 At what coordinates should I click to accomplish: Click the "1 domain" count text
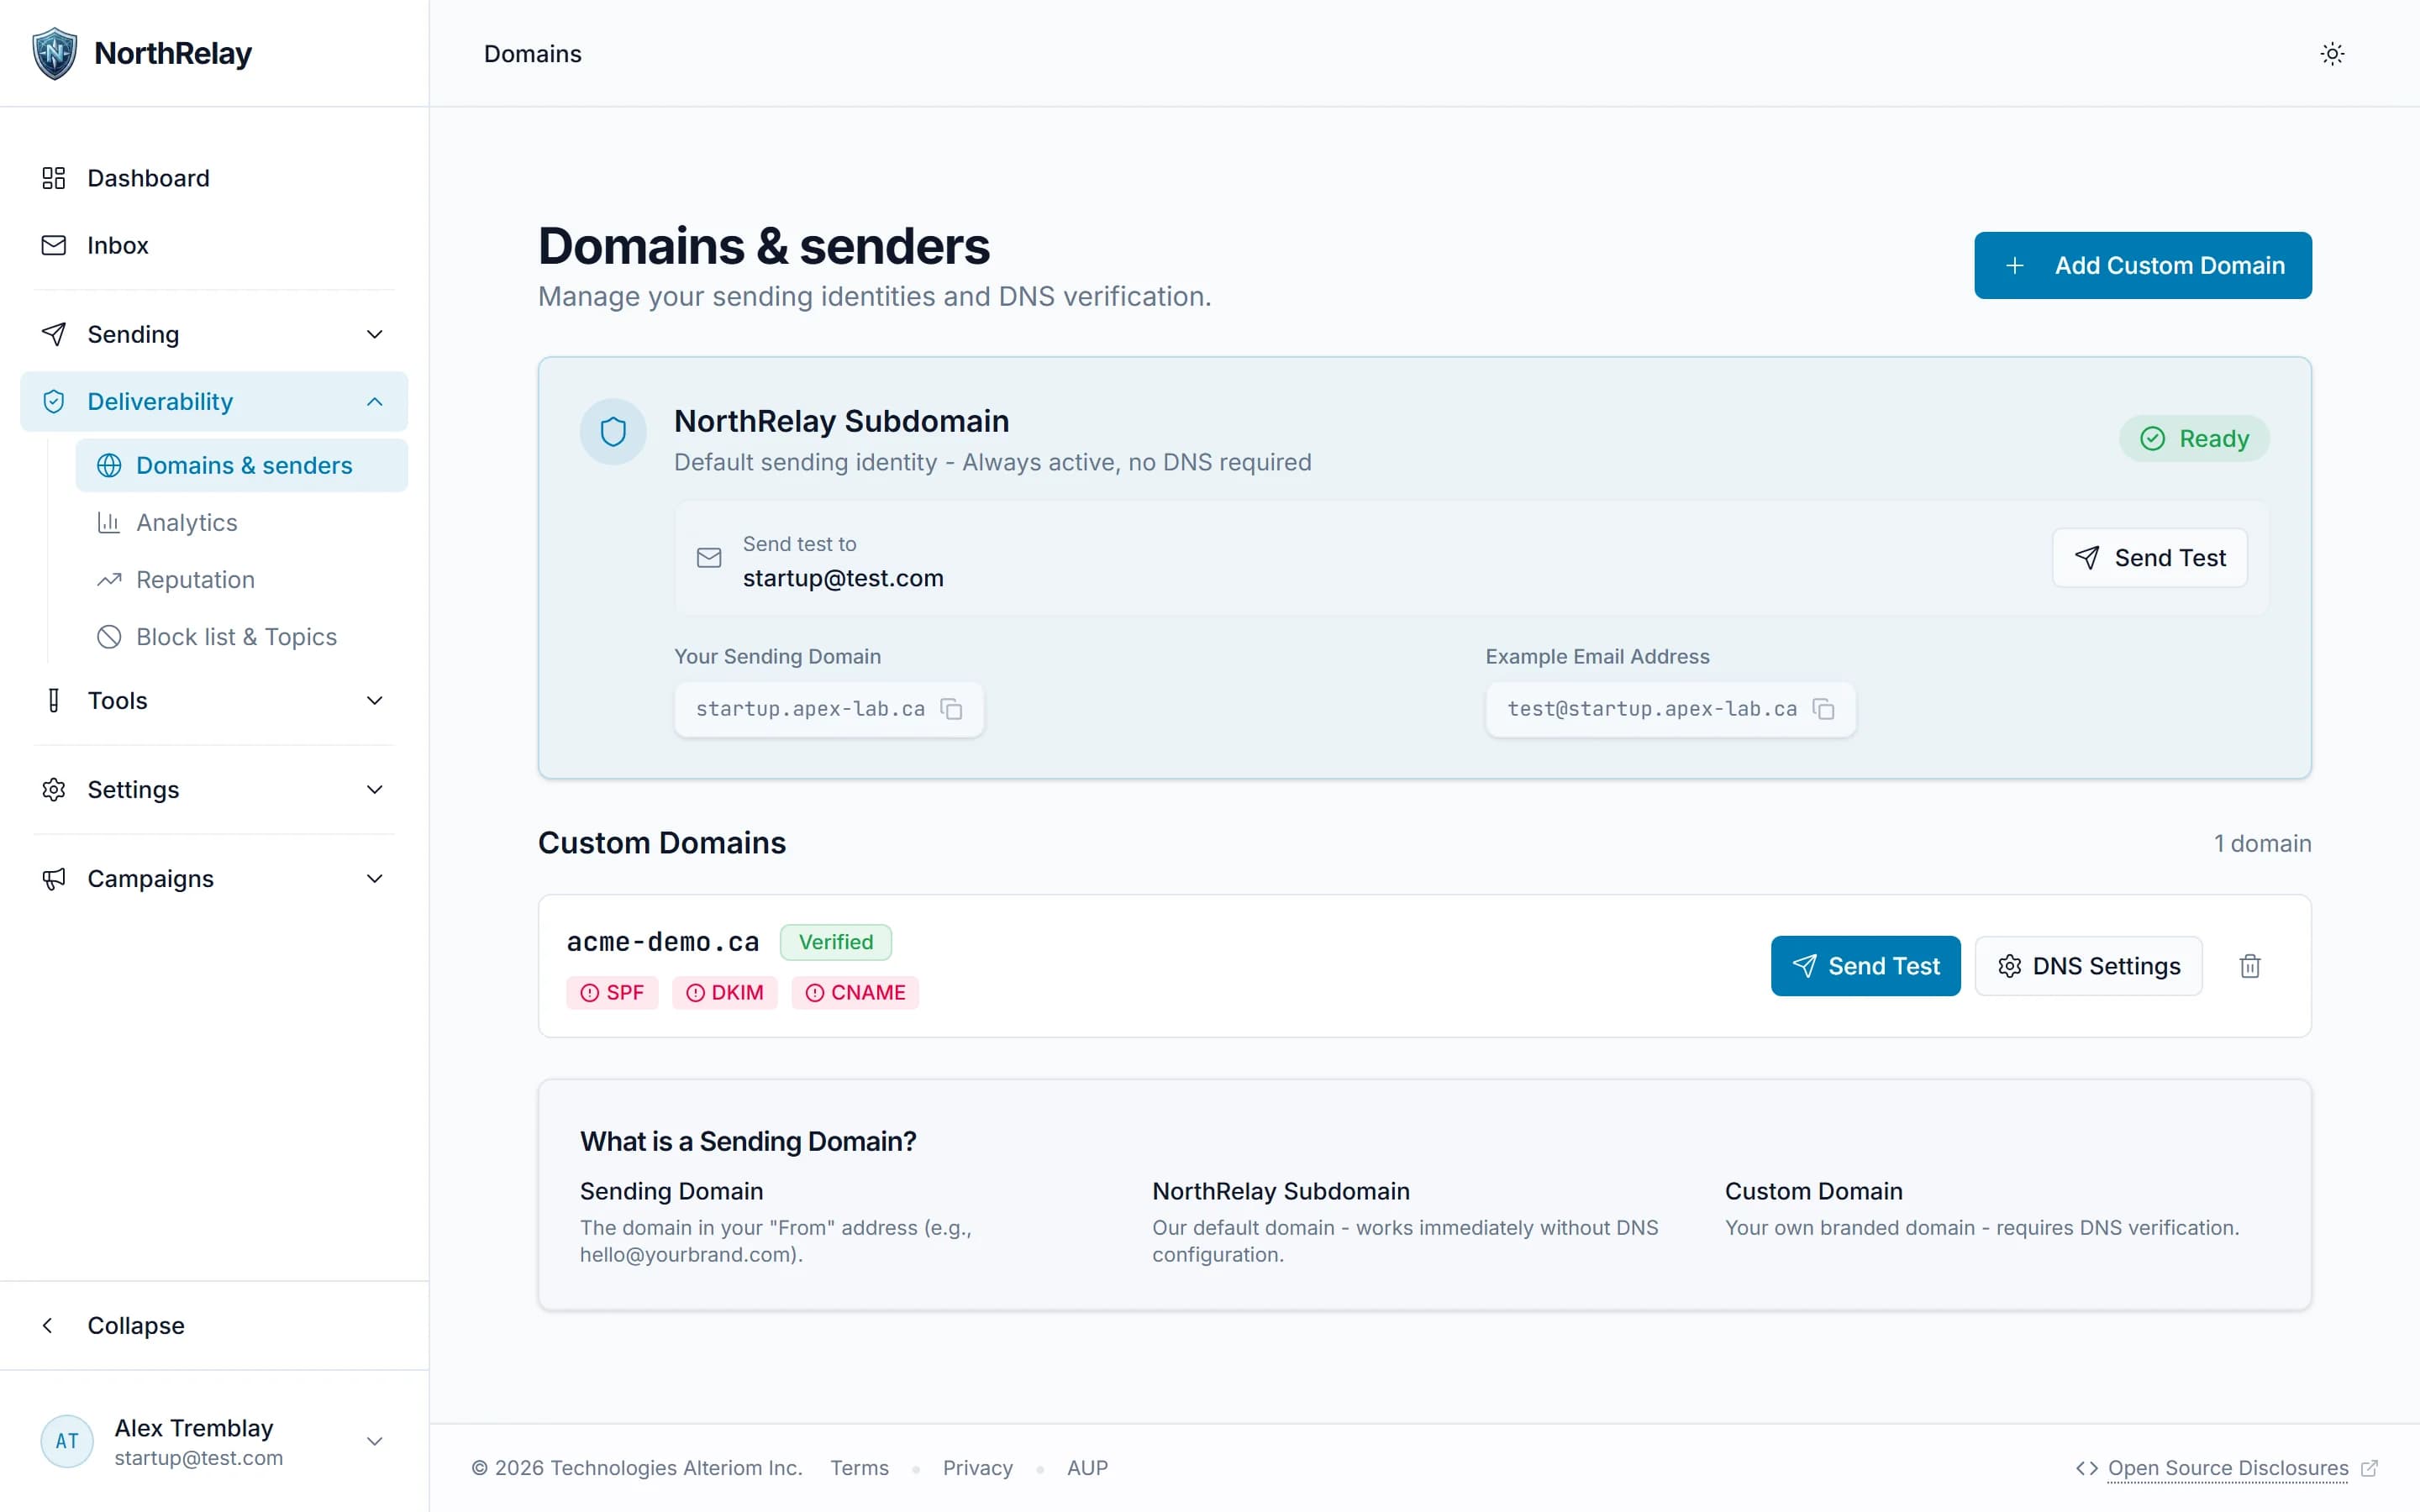point(2262,843)
